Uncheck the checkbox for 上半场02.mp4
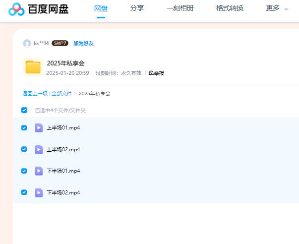The width and height of the screenshot is (299, 244). (24, 149)
